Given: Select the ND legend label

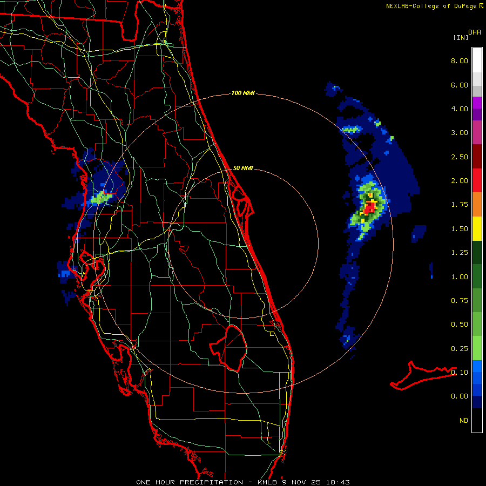Looking at the screenshot, I should click(464, 421).
